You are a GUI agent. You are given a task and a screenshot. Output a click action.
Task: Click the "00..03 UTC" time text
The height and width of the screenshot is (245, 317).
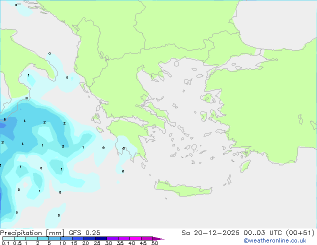pyautogui.click(x=263, y=233)
